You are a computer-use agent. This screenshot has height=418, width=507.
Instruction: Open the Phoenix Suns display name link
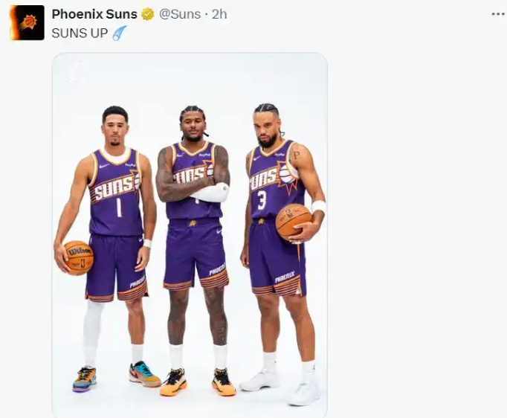coord(94,14)
